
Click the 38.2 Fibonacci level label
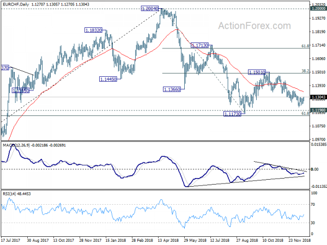click(x=305, y=71)
